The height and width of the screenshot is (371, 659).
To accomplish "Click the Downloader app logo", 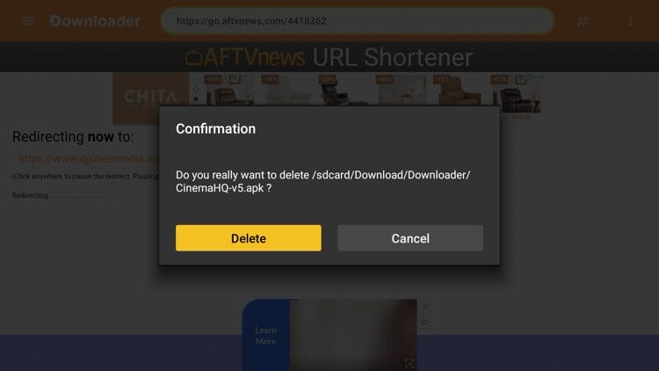I will pyautogui.click(x=95, y=21).
